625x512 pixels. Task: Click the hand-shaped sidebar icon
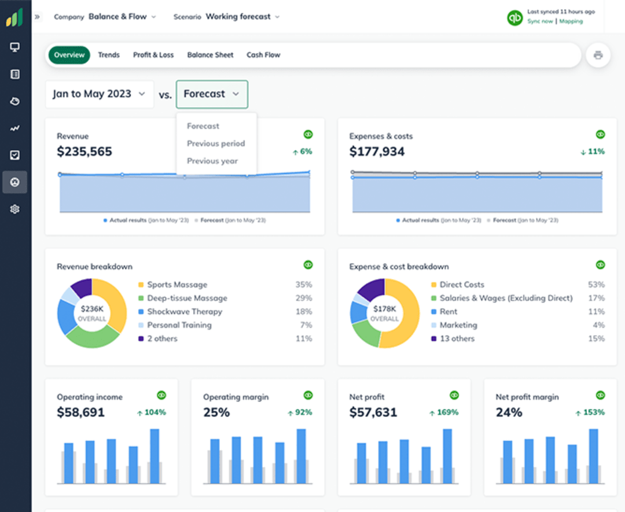[x=14, y=101]
